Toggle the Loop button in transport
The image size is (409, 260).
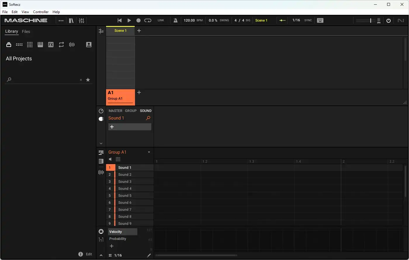tap(148, 20)
